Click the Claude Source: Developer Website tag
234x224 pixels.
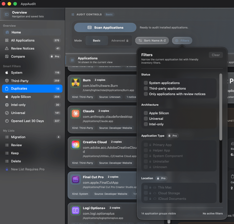[116, 128]
